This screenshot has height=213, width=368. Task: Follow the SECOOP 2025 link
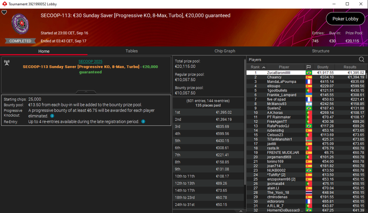pos(90,61)
